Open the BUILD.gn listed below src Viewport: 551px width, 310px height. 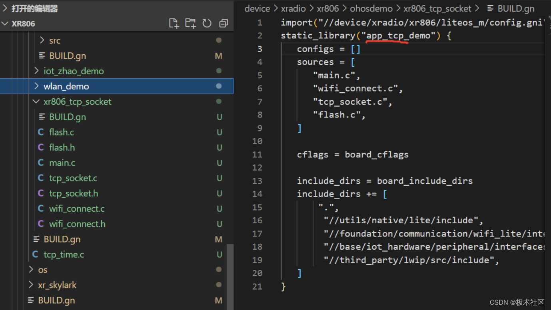point(68,56)
